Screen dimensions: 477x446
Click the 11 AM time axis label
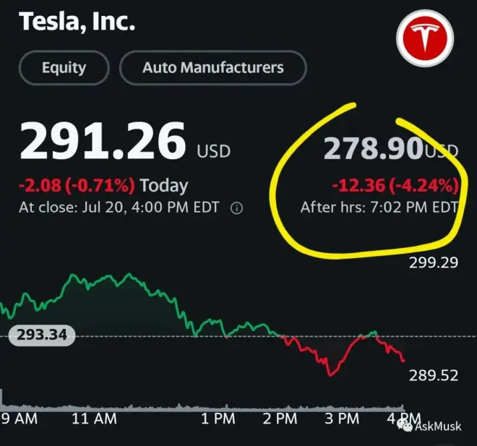click(95, 419)
